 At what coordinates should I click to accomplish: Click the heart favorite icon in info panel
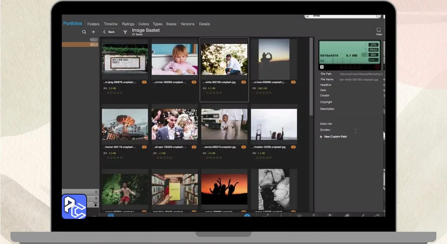(x=377, y=67)
